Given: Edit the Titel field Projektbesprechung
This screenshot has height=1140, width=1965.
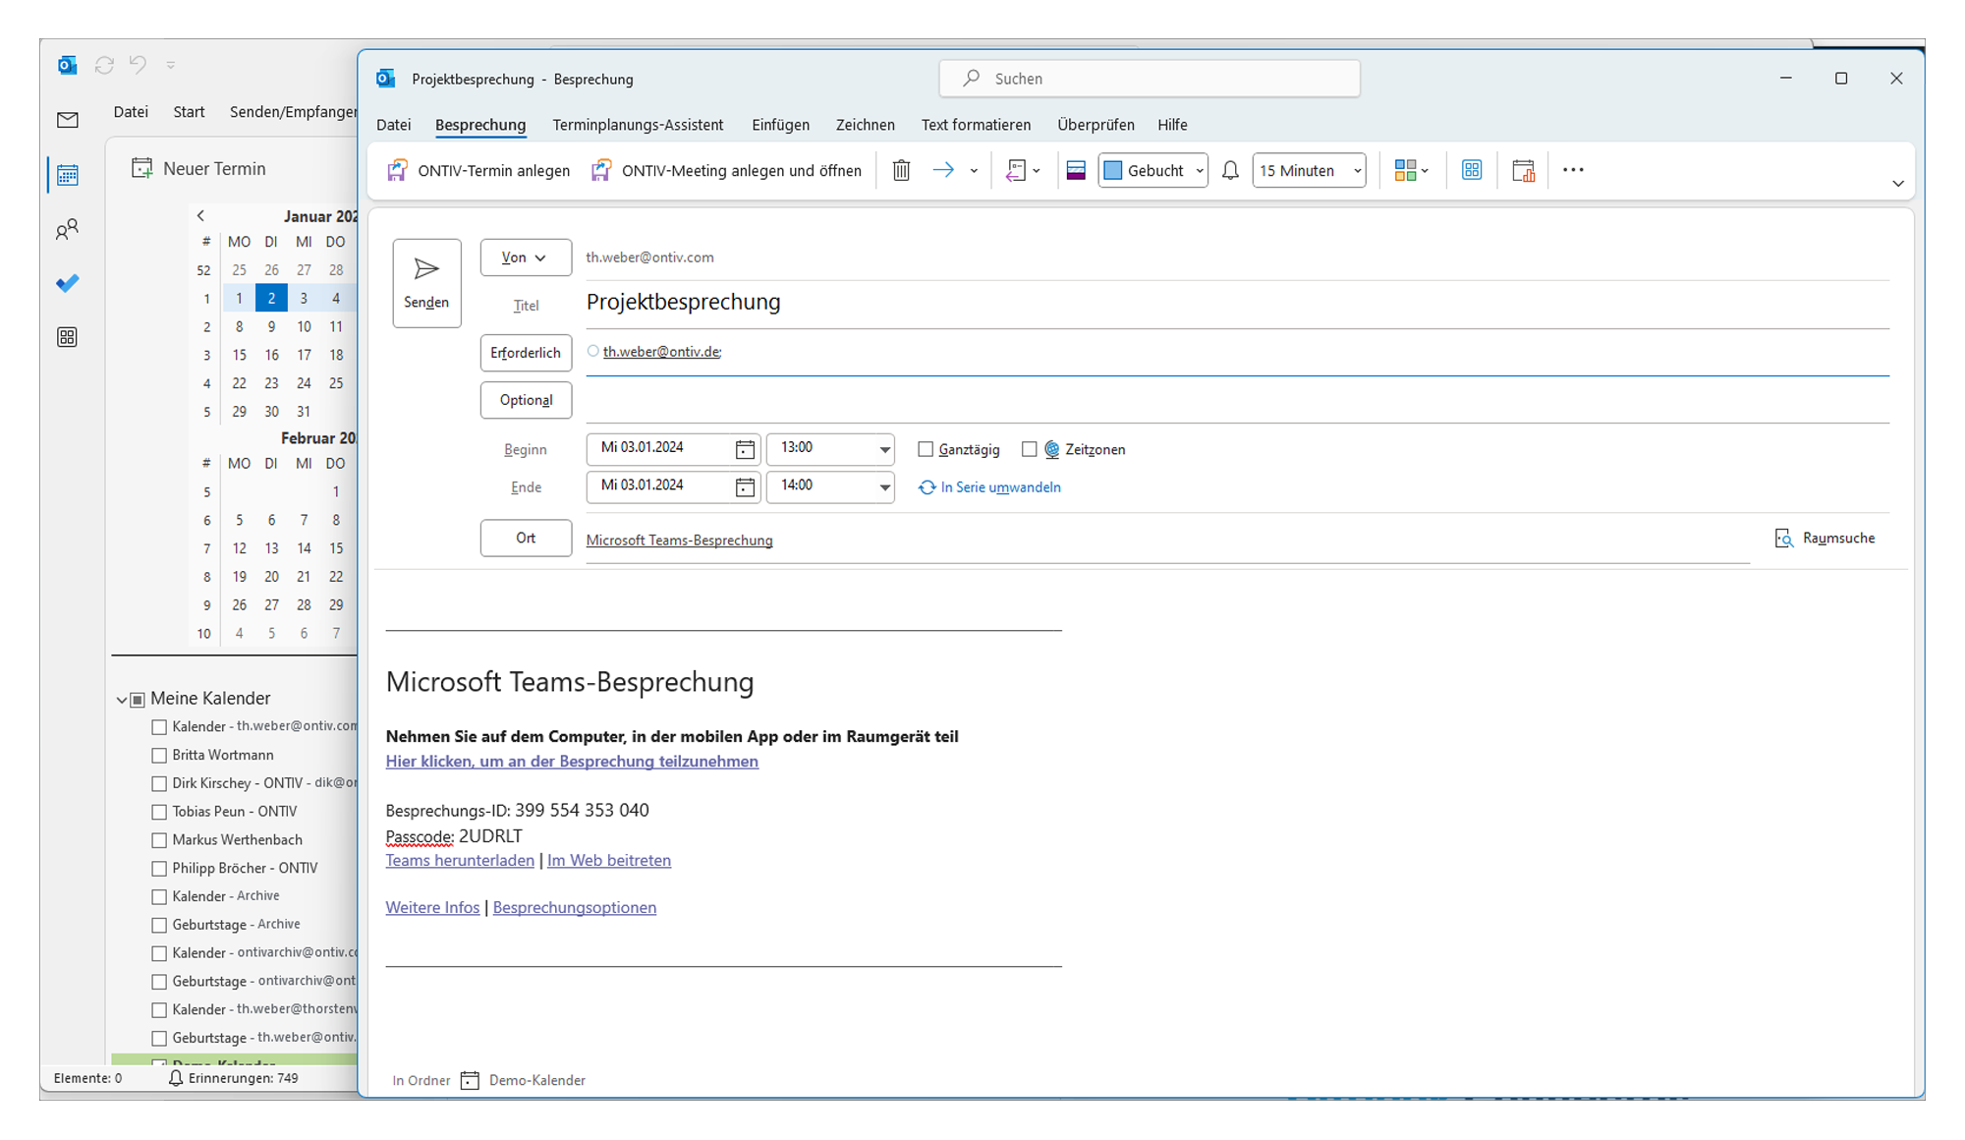Looking at the screenshot, I should coord(1237,303).
